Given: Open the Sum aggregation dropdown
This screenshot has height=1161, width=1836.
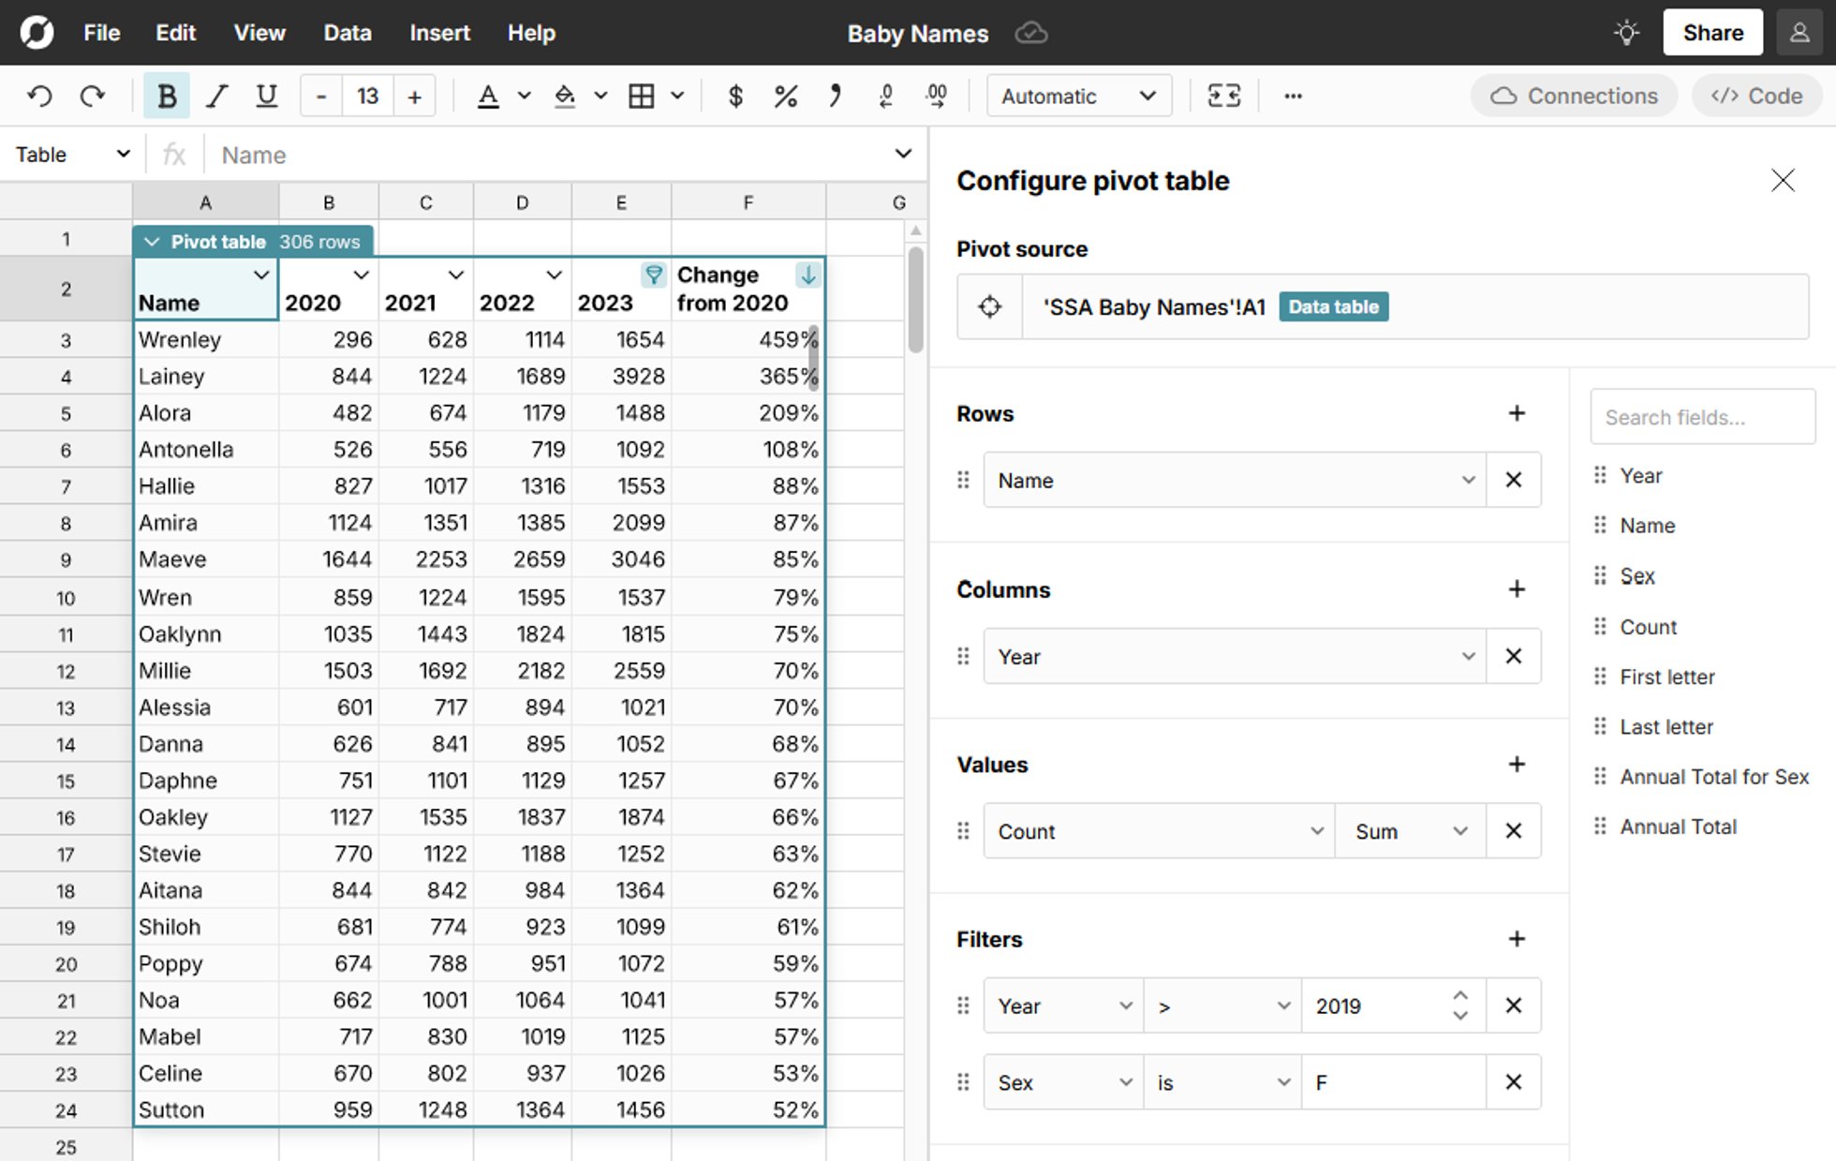Looking at the screenshot, I should pyautogui.click(x=1410, y=831).
